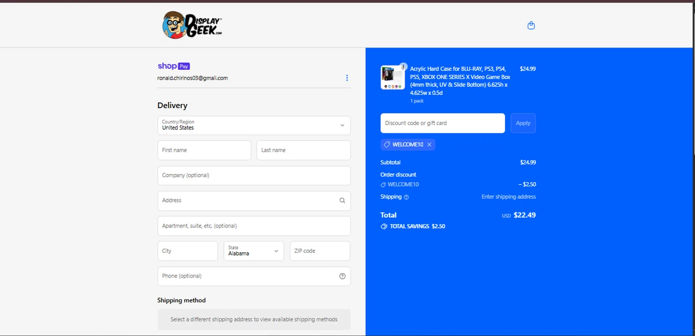Click the shipping methods notice message

254,319
